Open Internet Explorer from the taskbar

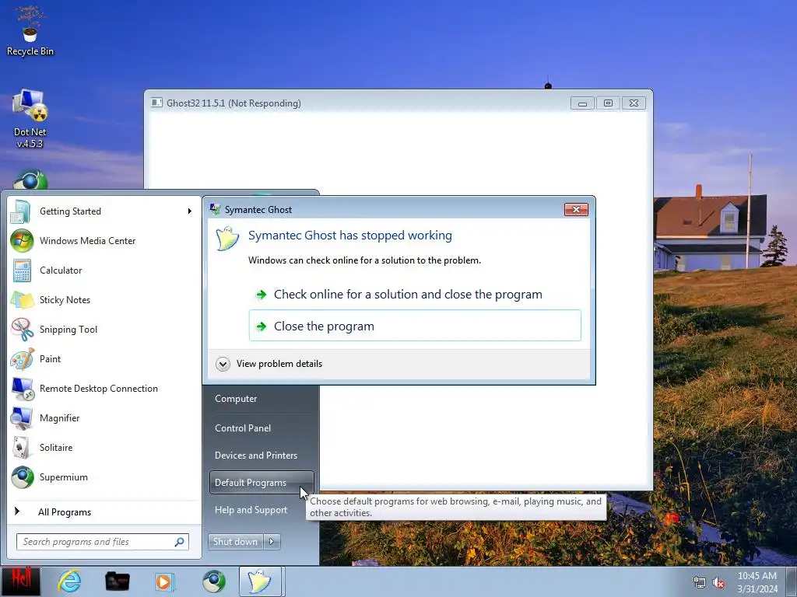pos(69,581)
